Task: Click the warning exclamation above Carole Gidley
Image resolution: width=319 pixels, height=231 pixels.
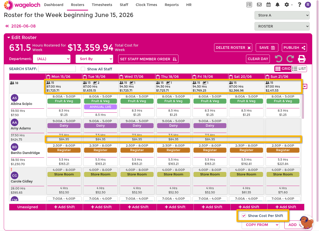Action: point(12,169)
